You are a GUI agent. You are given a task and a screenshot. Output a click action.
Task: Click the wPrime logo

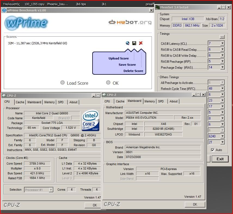pyautogui.click(x=26, y=23)
